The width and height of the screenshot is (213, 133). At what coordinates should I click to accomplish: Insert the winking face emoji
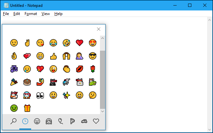[14, 43]
